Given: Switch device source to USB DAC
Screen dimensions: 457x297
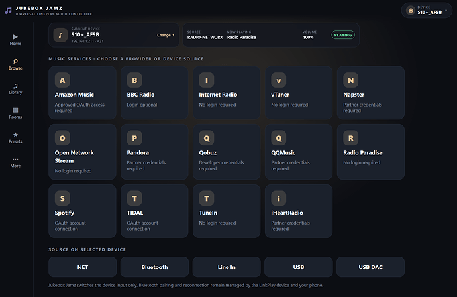Looking at the screenshot, I should [x=370, y=267].
